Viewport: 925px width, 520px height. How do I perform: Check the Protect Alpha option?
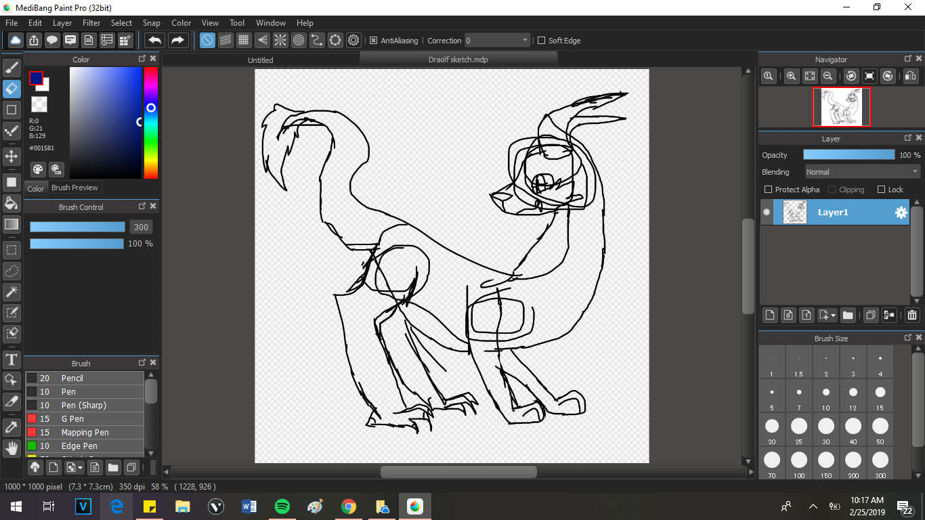pyautogui.click(x=768, y=190)
